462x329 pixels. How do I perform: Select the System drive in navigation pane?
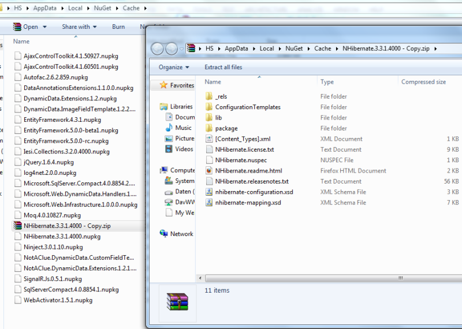[180, 181]
